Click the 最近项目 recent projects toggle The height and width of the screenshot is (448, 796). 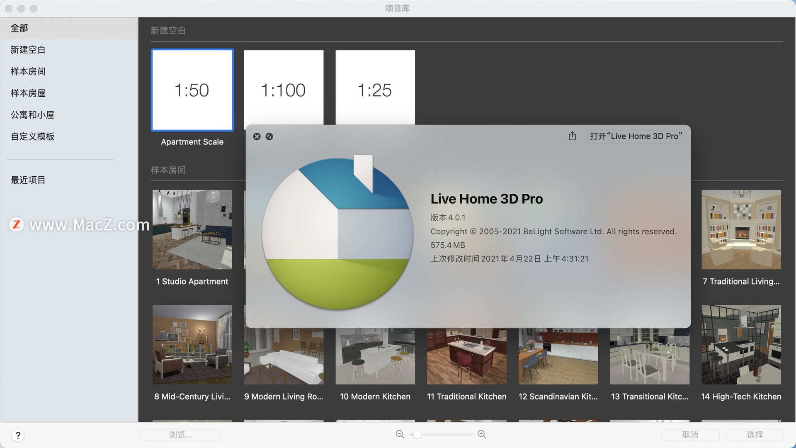pos(27,180)
